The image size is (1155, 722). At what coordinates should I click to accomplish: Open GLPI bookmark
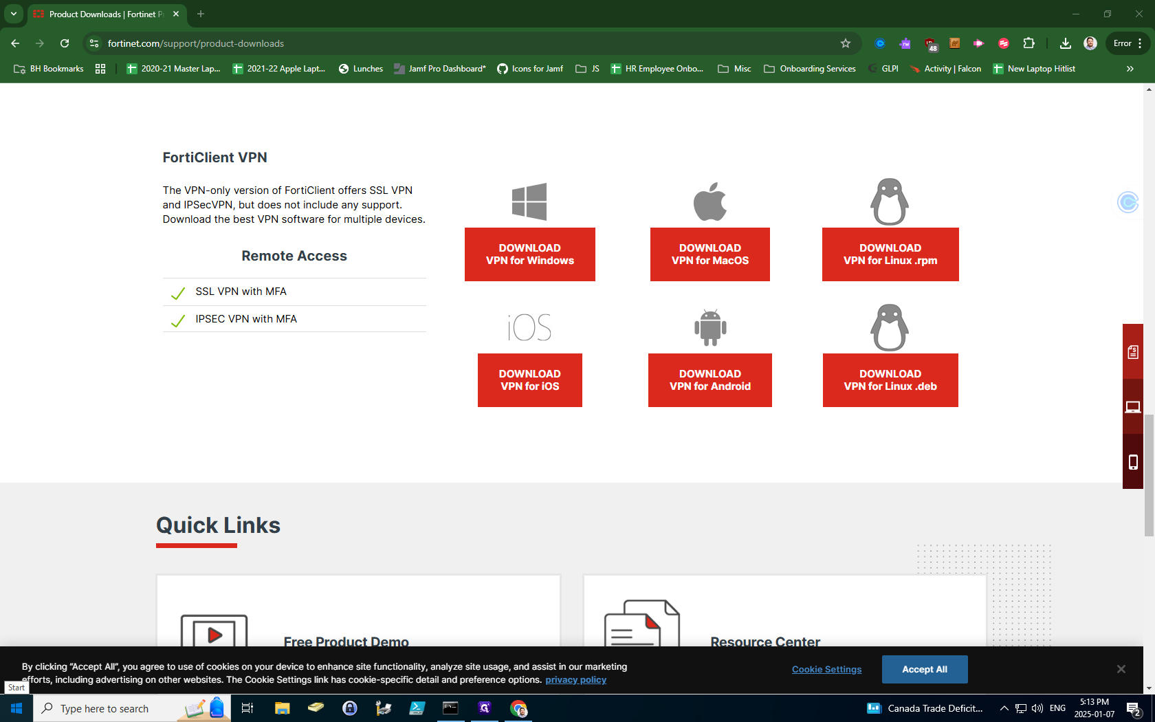point(883,69)
